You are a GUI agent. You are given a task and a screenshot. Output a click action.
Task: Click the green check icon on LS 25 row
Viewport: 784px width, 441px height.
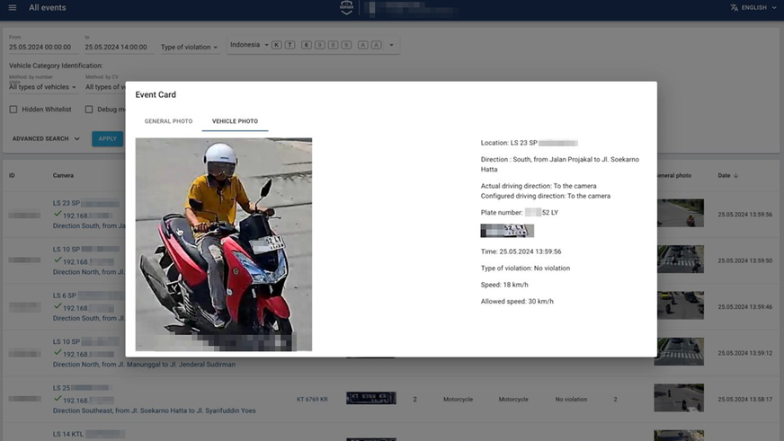point(58,399)
